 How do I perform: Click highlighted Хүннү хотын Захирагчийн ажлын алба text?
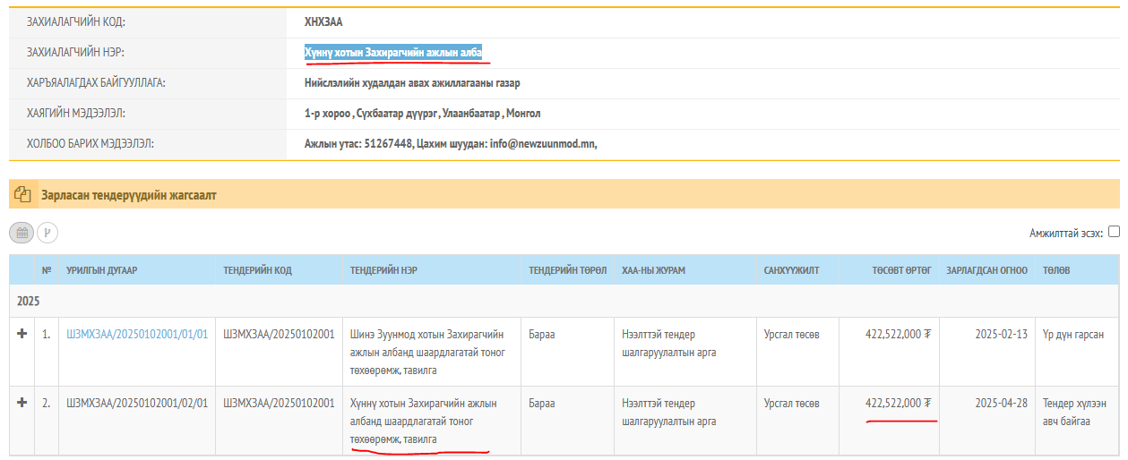coord(393,52)
